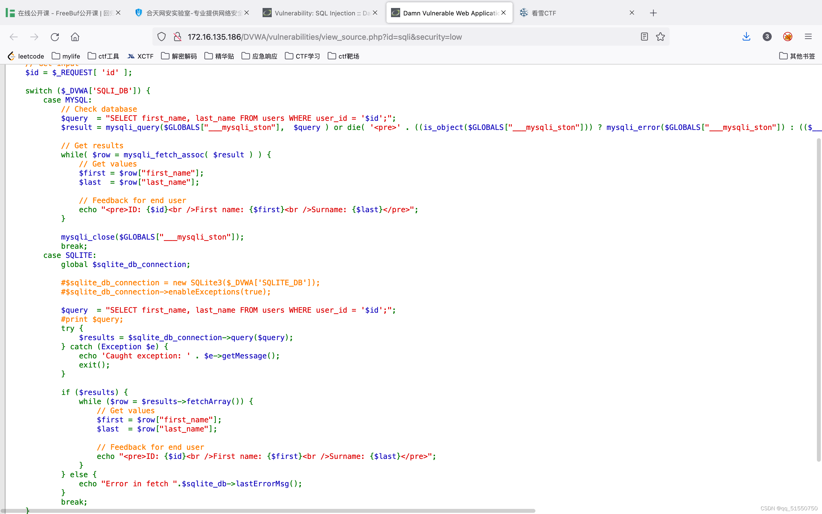This screenshot has width=822, height=514.
Task: Click the mysqli_close line
Action: (152, 237)
